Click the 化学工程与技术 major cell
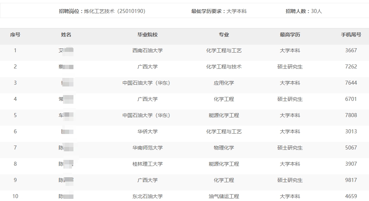369x201 pixels. pos(224,67)
